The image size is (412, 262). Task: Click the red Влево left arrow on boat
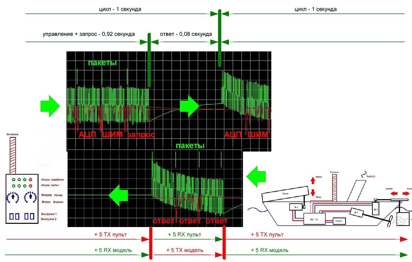click(x=394, y=193)
